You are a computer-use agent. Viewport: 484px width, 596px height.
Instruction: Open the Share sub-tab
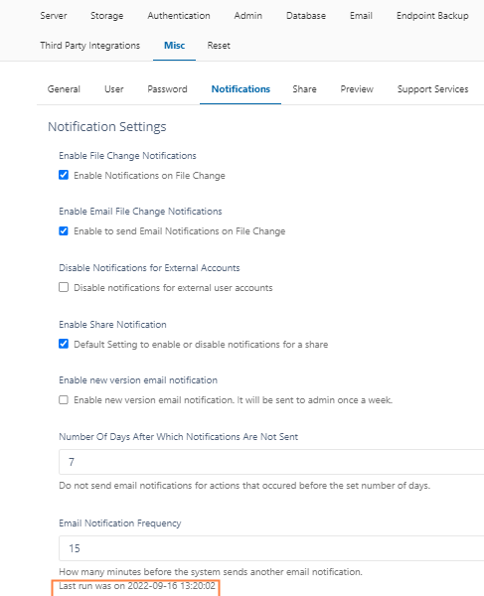pos(304,89)
